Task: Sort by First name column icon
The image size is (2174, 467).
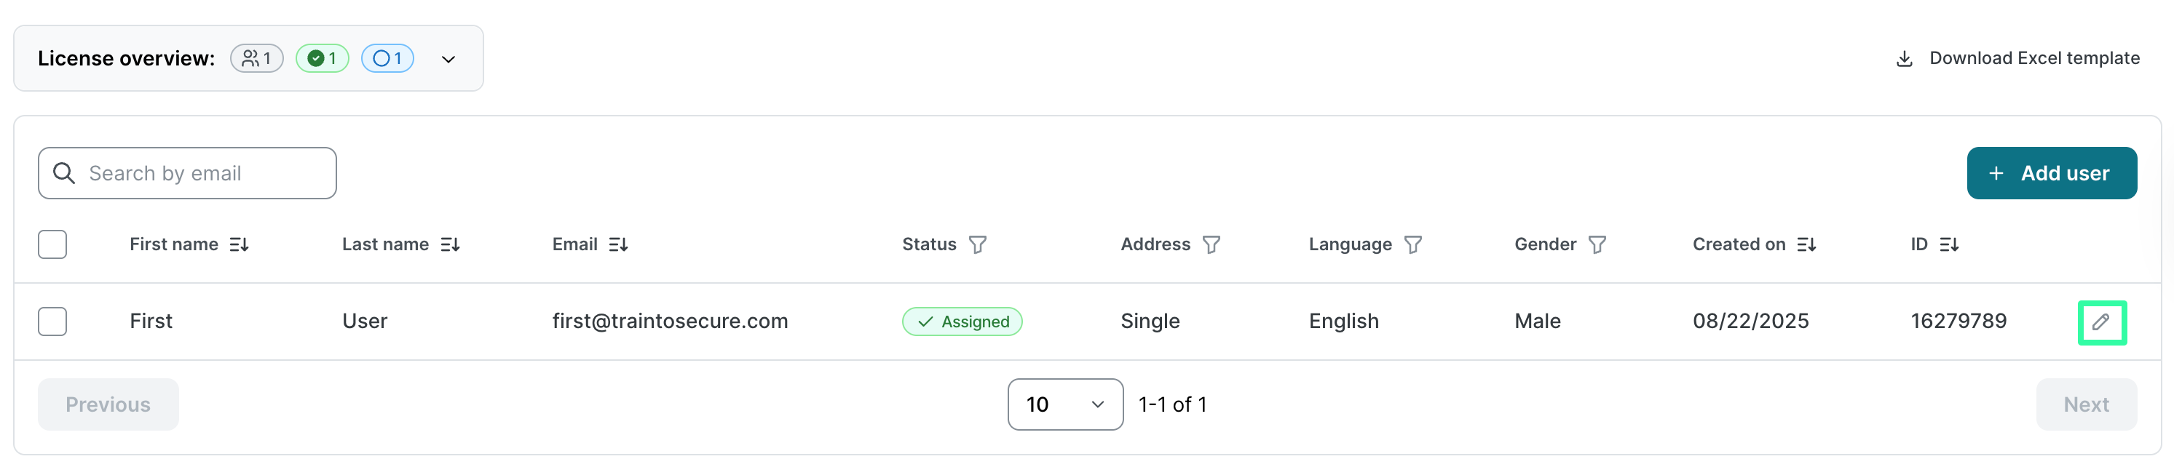Action: coord(240,244)
